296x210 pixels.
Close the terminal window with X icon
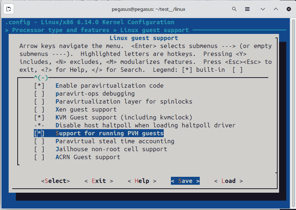tap(288, 9)
